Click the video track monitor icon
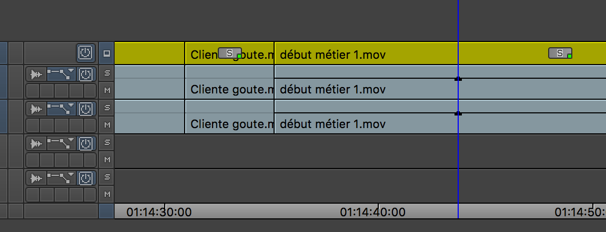 pos(107,53)
